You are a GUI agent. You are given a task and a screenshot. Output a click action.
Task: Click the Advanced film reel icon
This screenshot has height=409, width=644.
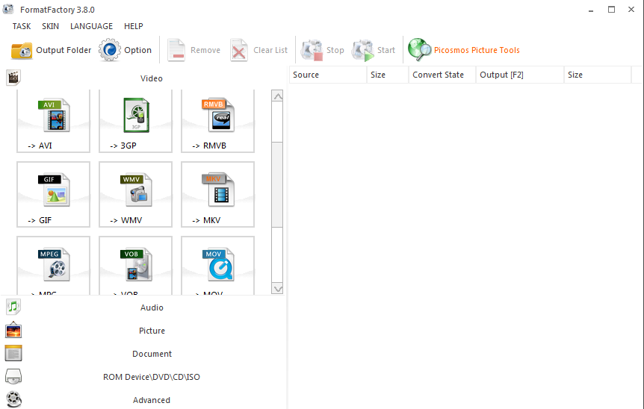pos(13,399)
